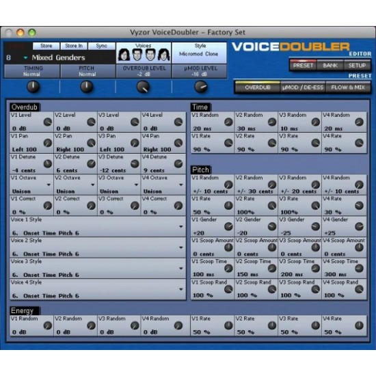Click the V1 Gender knob
Image resolution: width=376 pixels, height=376 pixels.
pos(228,226)
